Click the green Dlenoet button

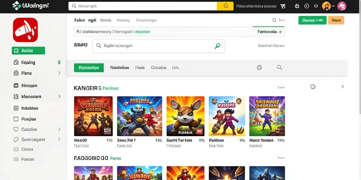tap(312, 20)
